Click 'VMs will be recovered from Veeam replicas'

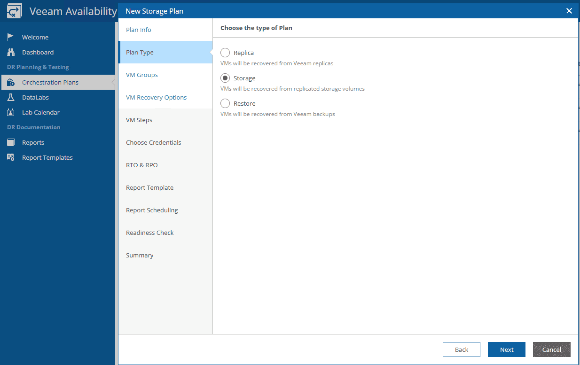[277, 63]
